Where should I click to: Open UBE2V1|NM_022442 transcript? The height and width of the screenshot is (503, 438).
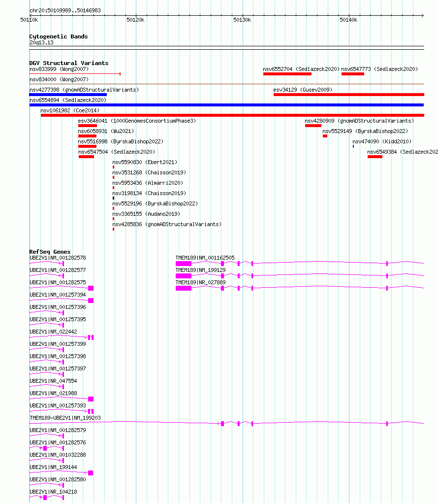click(x=53, y=332)
